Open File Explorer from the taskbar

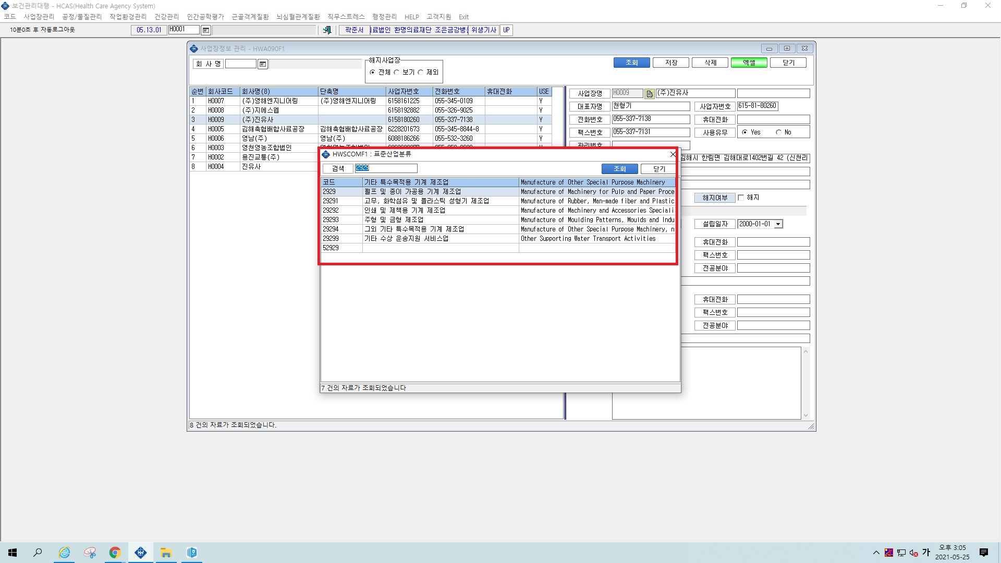[166, 553]
